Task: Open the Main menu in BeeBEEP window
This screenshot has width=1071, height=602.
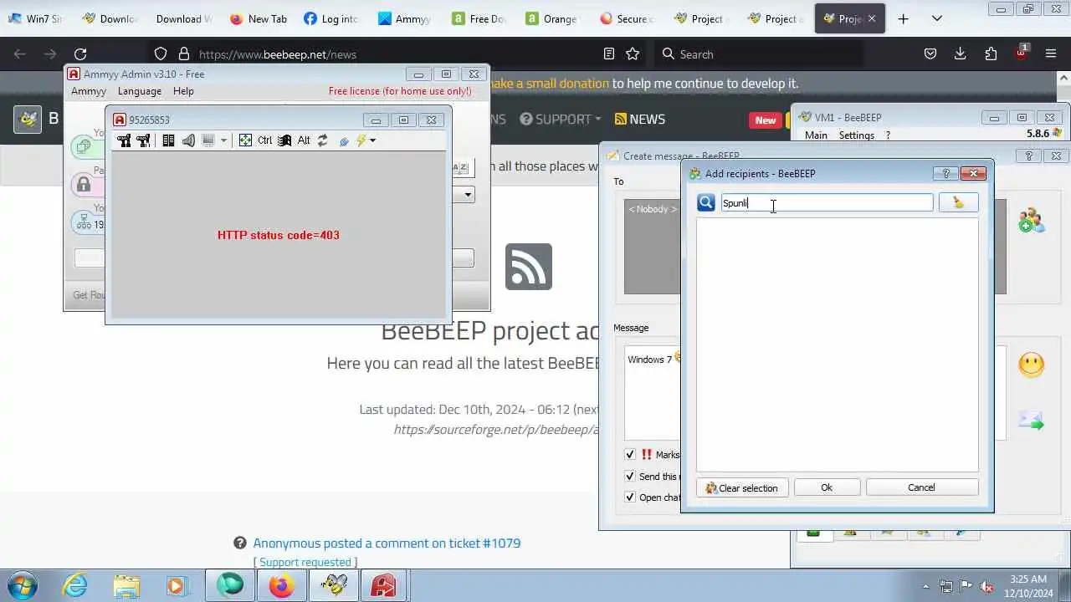Action: pyautogui.click(x=816, y=135)
